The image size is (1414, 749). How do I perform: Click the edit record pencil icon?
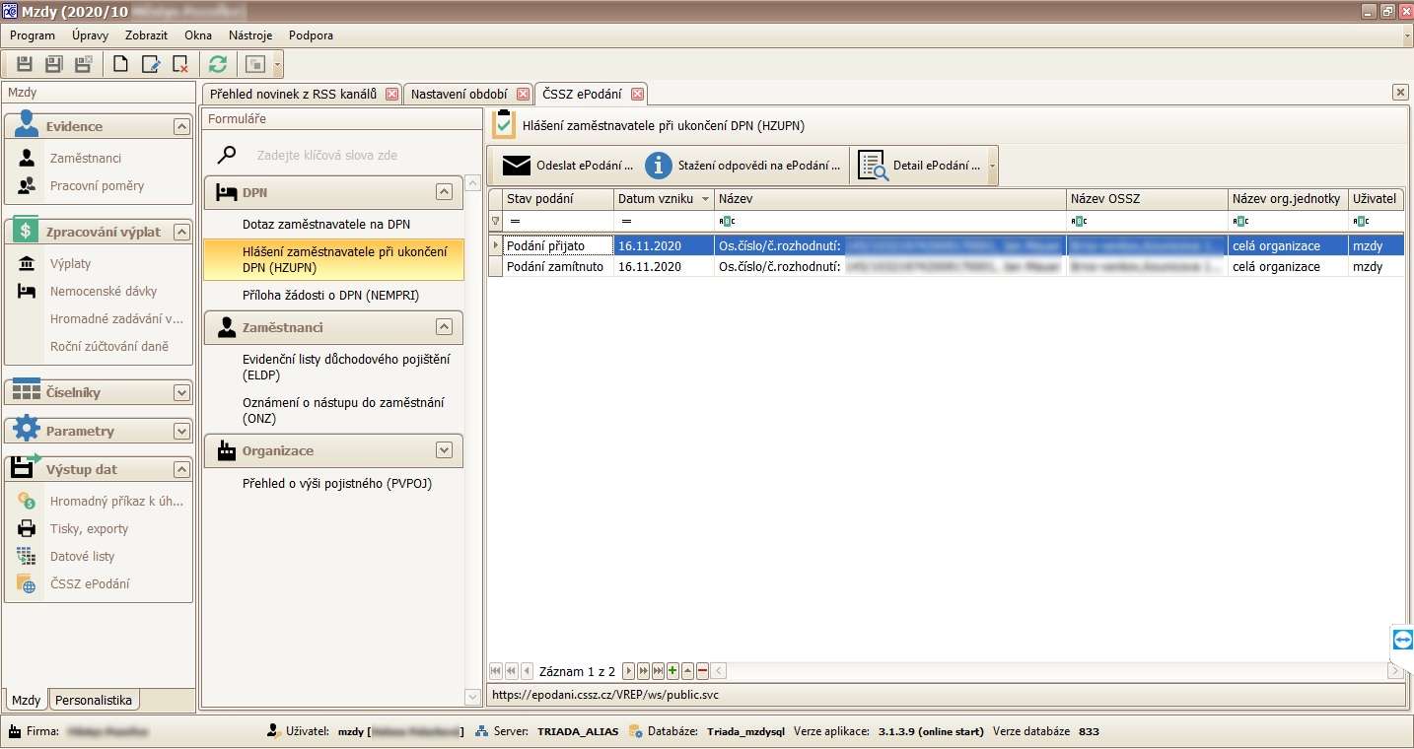pyautogui.click(x=150, y=64)
